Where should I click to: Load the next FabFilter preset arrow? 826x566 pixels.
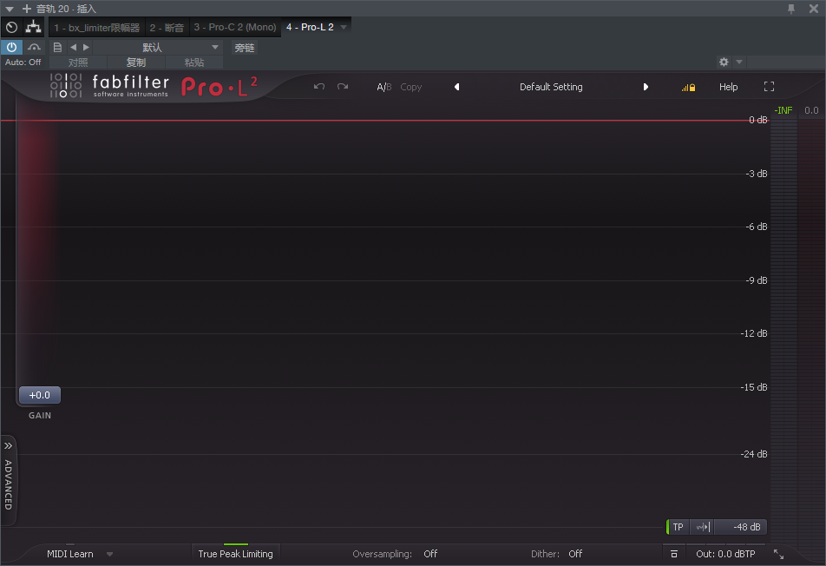(646, 87)
